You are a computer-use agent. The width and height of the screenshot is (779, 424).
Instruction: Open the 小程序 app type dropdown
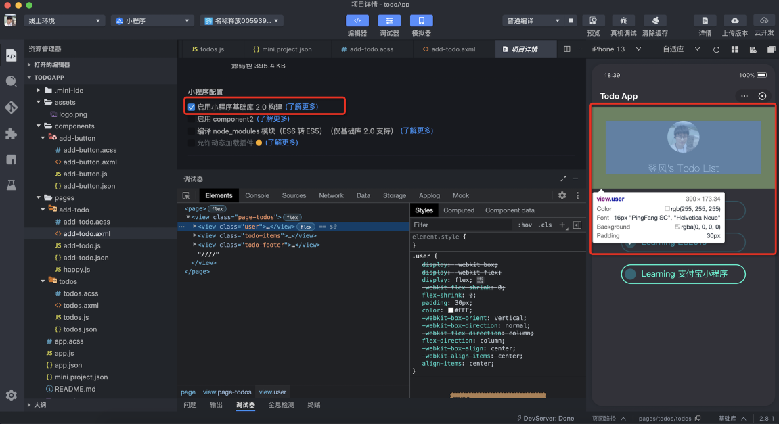pos(152,21)
